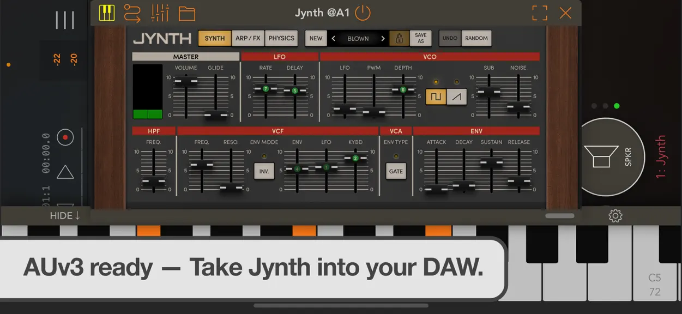Click the three vertical bars icon
Screen dimensions: 682x314
(65, 20)
